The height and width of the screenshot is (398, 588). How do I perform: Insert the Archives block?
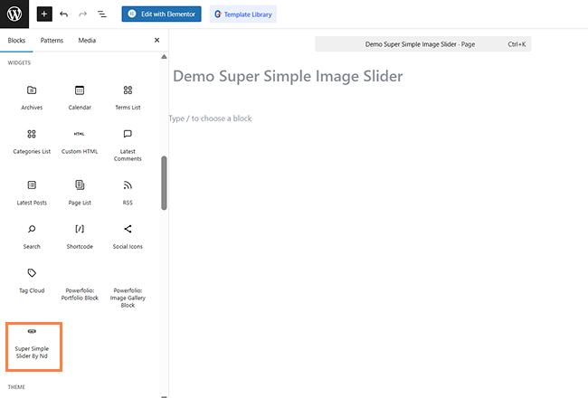coord(32,97)
